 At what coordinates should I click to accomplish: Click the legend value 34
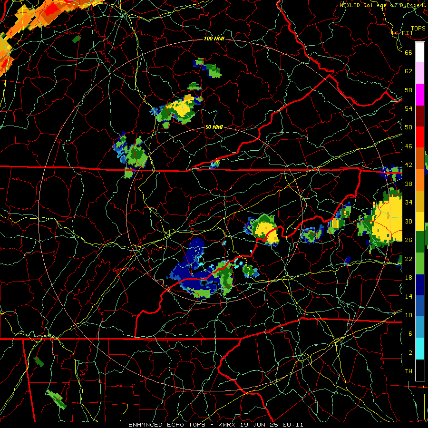409,202
